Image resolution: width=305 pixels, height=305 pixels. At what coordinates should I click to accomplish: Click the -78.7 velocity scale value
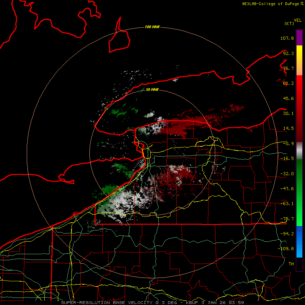coord(287,219)
